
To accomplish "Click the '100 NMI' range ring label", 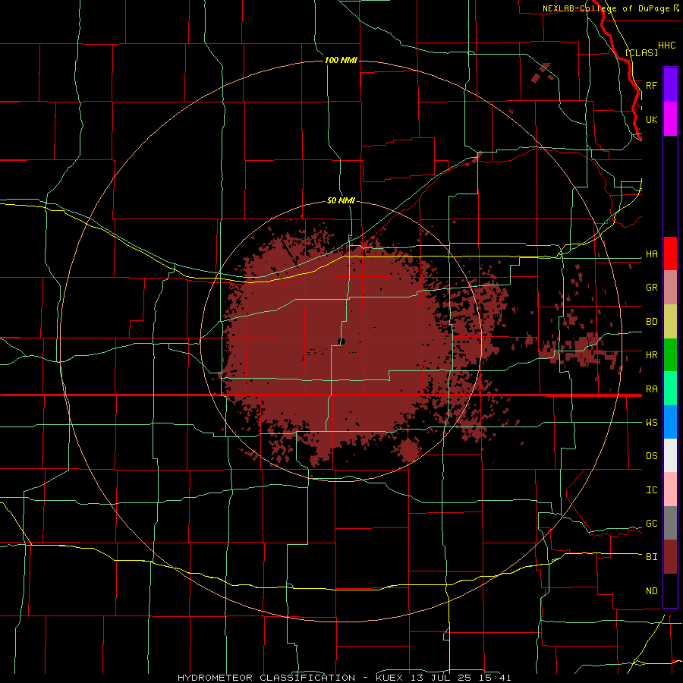I will (341, 60).
